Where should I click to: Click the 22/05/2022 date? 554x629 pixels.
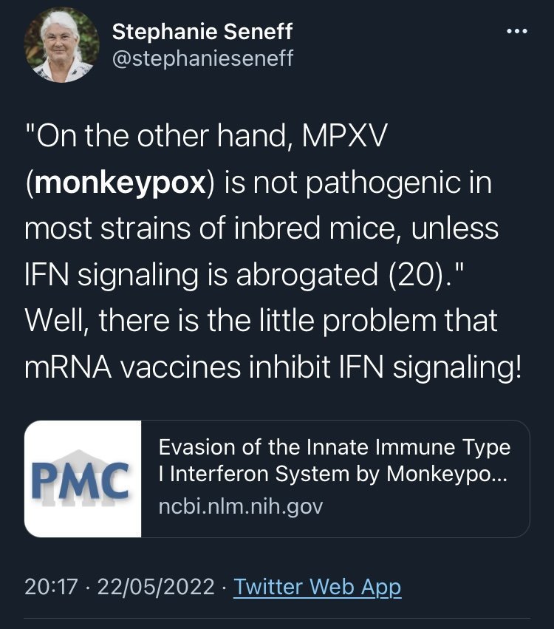[x=156, y=587]
